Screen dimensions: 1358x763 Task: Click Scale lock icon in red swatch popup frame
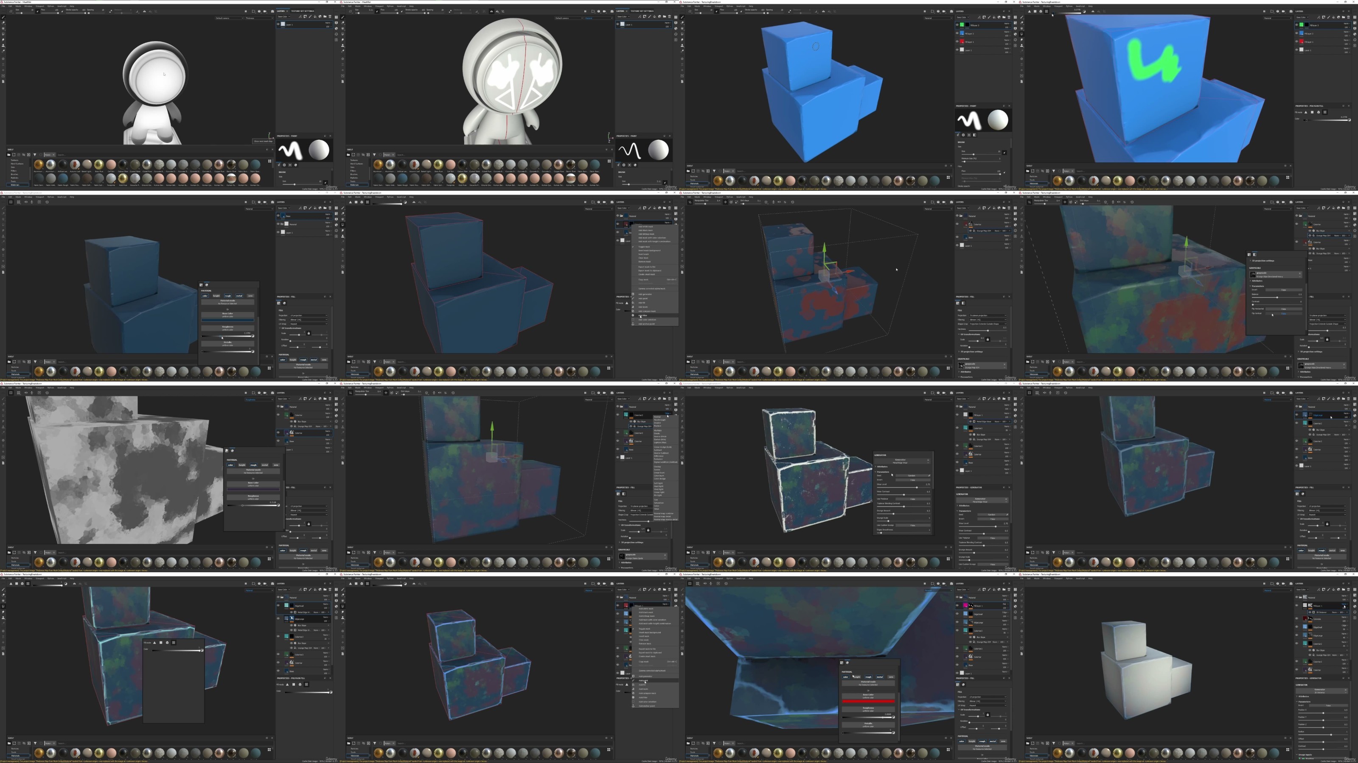pyautogui.click(x=988, y=715)
